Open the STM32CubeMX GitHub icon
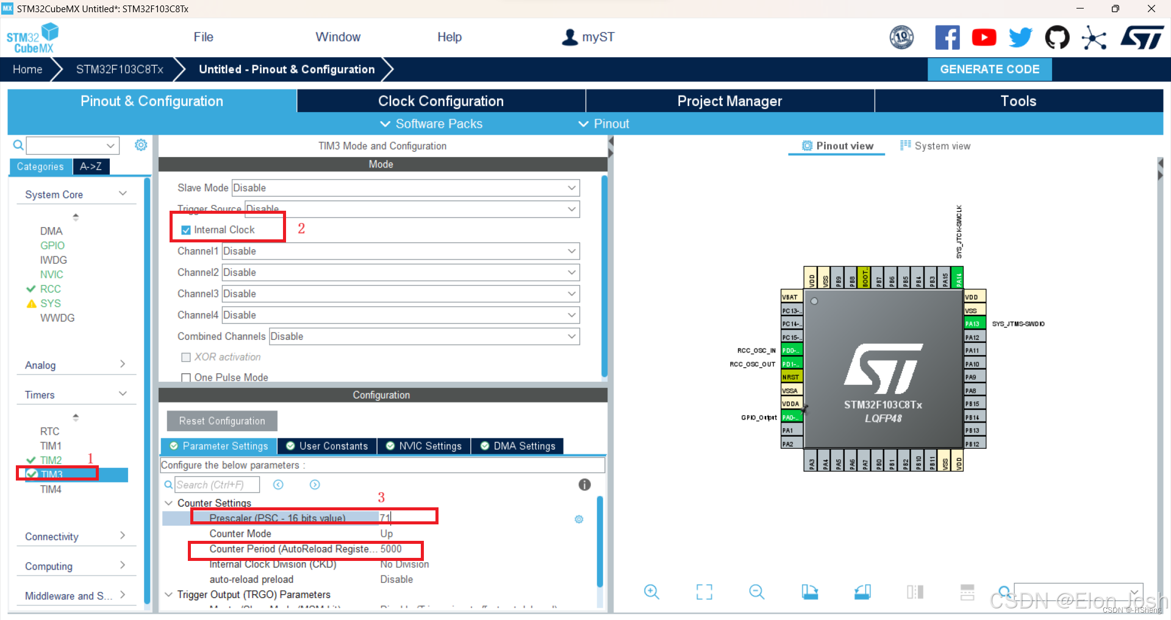Screen dimensions: 1171x620 pyautogui.click(x=1057, y=37)
